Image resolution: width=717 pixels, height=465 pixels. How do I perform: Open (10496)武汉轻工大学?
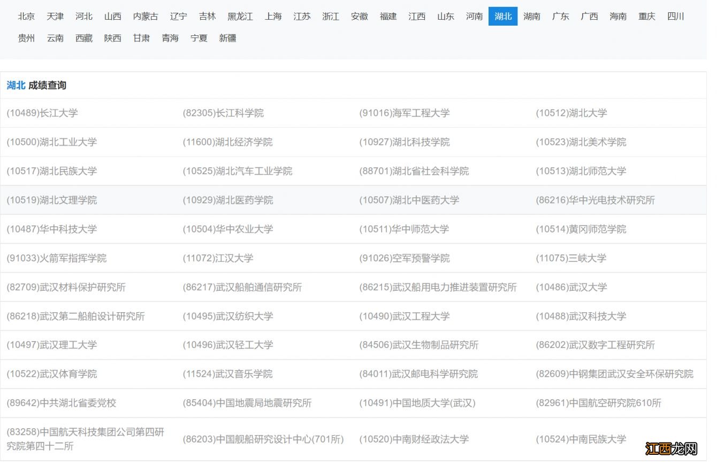[228, 345]
